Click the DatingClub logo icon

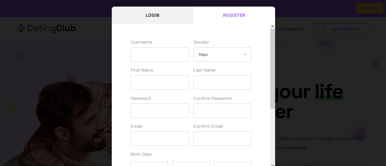tap(21, 28)
